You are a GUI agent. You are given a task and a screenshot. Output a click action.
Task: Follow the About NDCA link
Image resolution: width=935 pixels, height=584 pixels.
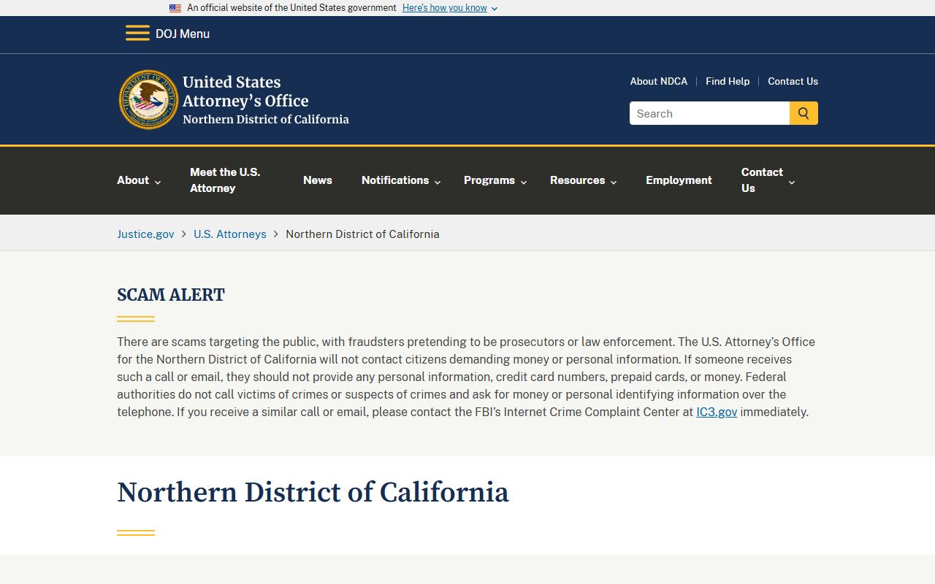point(659,81)
